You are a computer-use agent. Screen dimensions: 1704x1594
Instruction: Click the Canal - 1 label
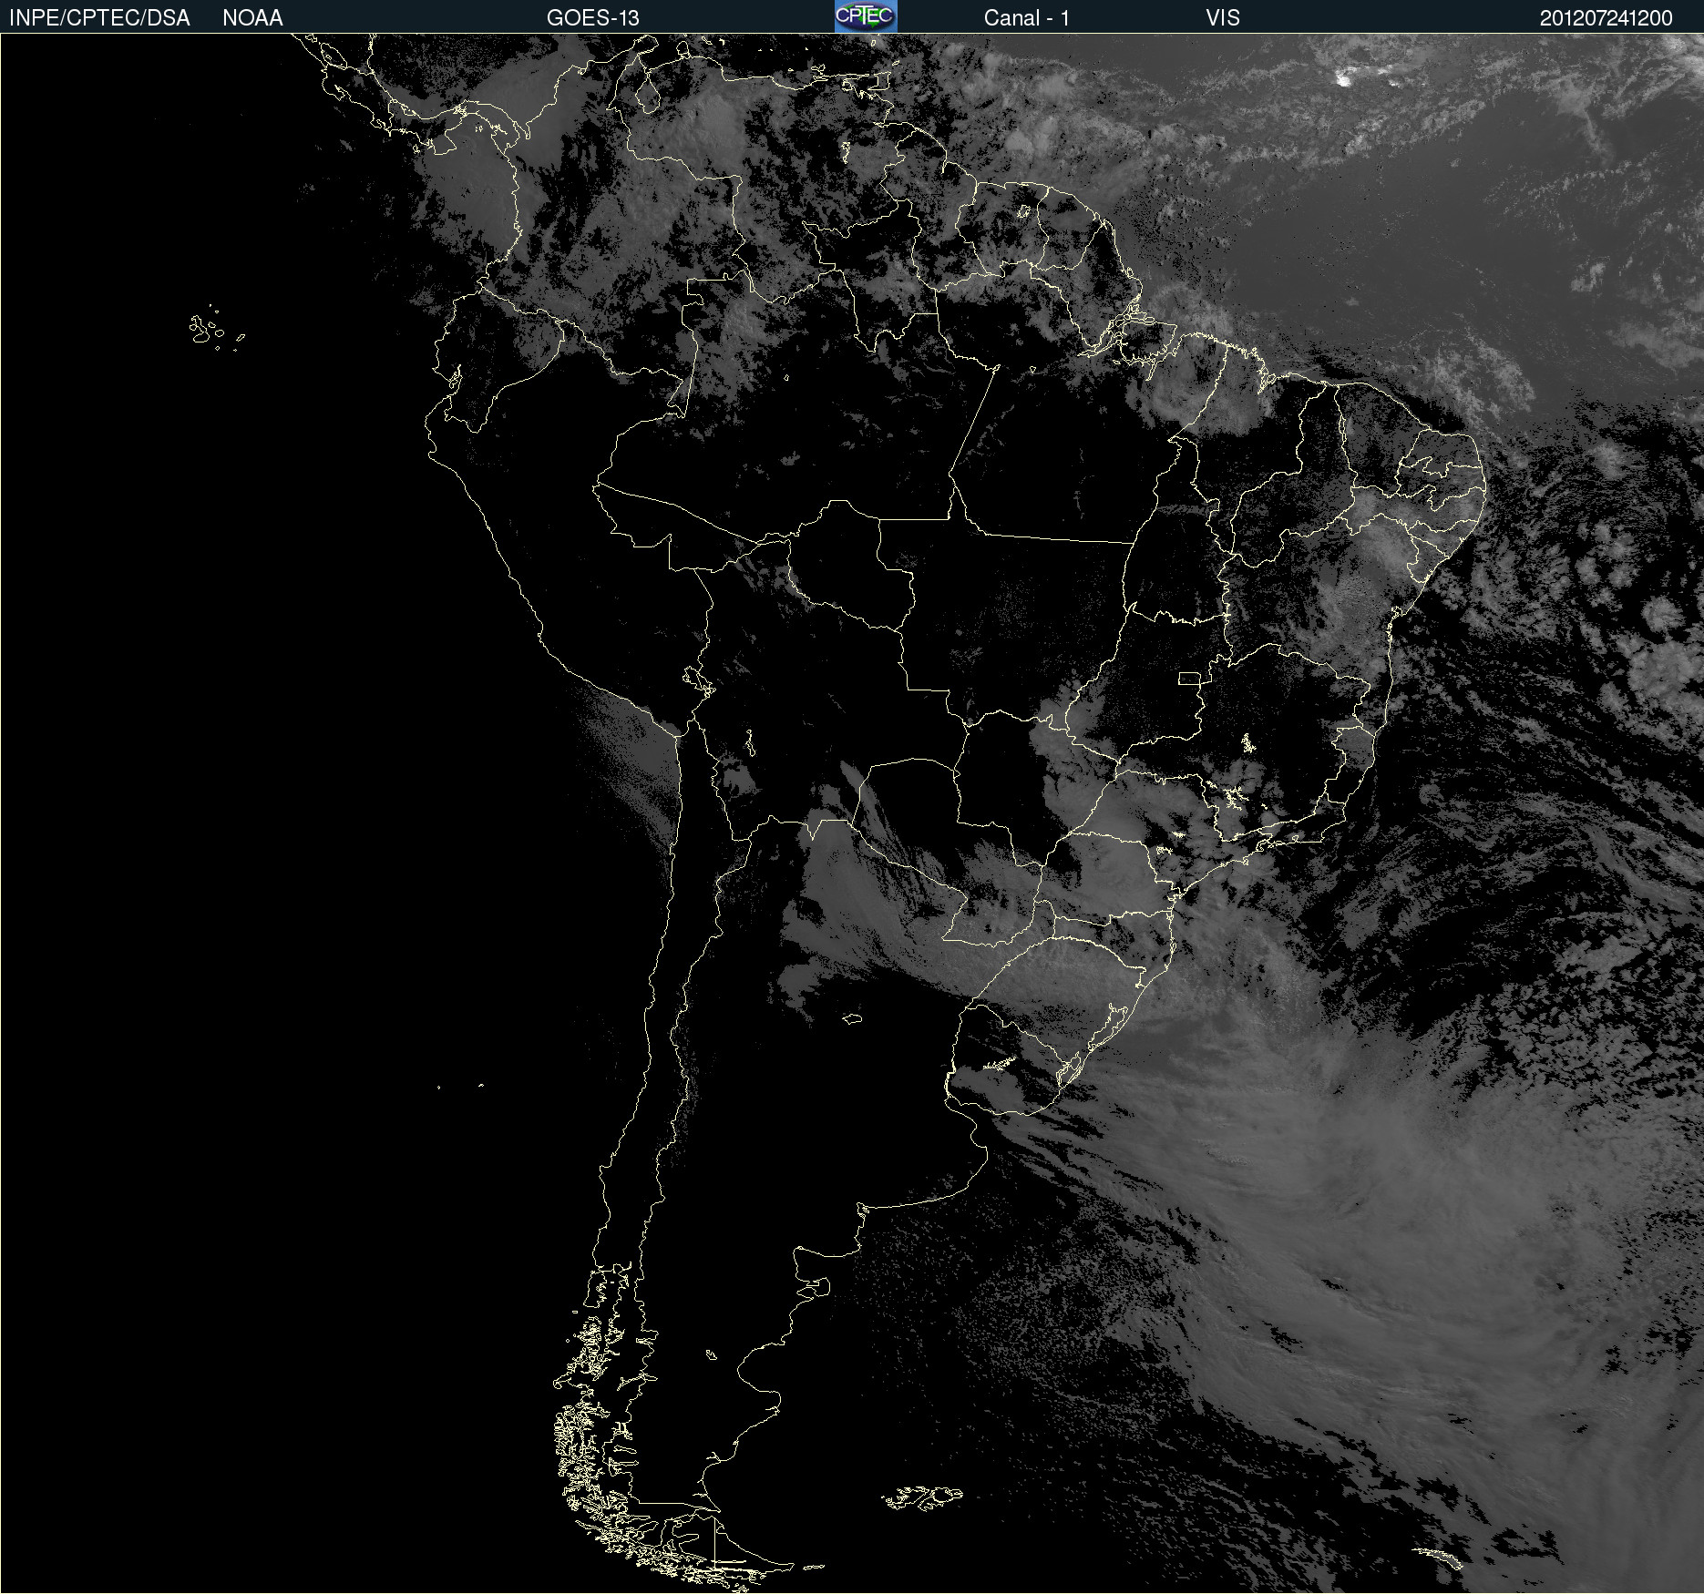point(1026,18)
